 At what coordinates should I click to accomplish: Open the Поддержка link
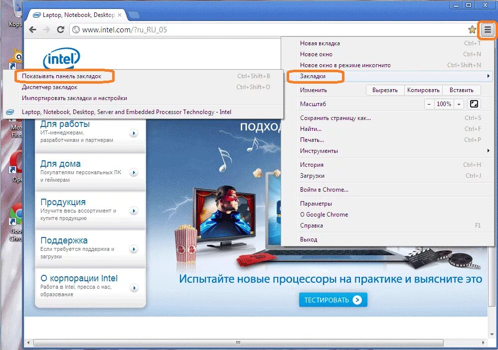64,240
